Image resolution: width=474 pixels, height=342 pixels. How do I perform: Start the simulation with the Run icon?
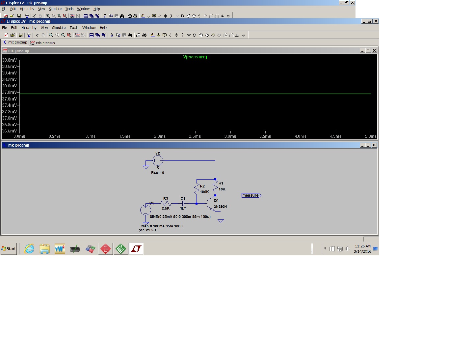tap(37, 35)
